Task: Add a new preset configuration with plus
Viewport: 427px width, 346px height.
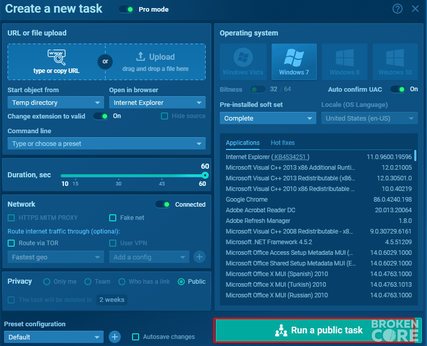Action: click(115, 337)
